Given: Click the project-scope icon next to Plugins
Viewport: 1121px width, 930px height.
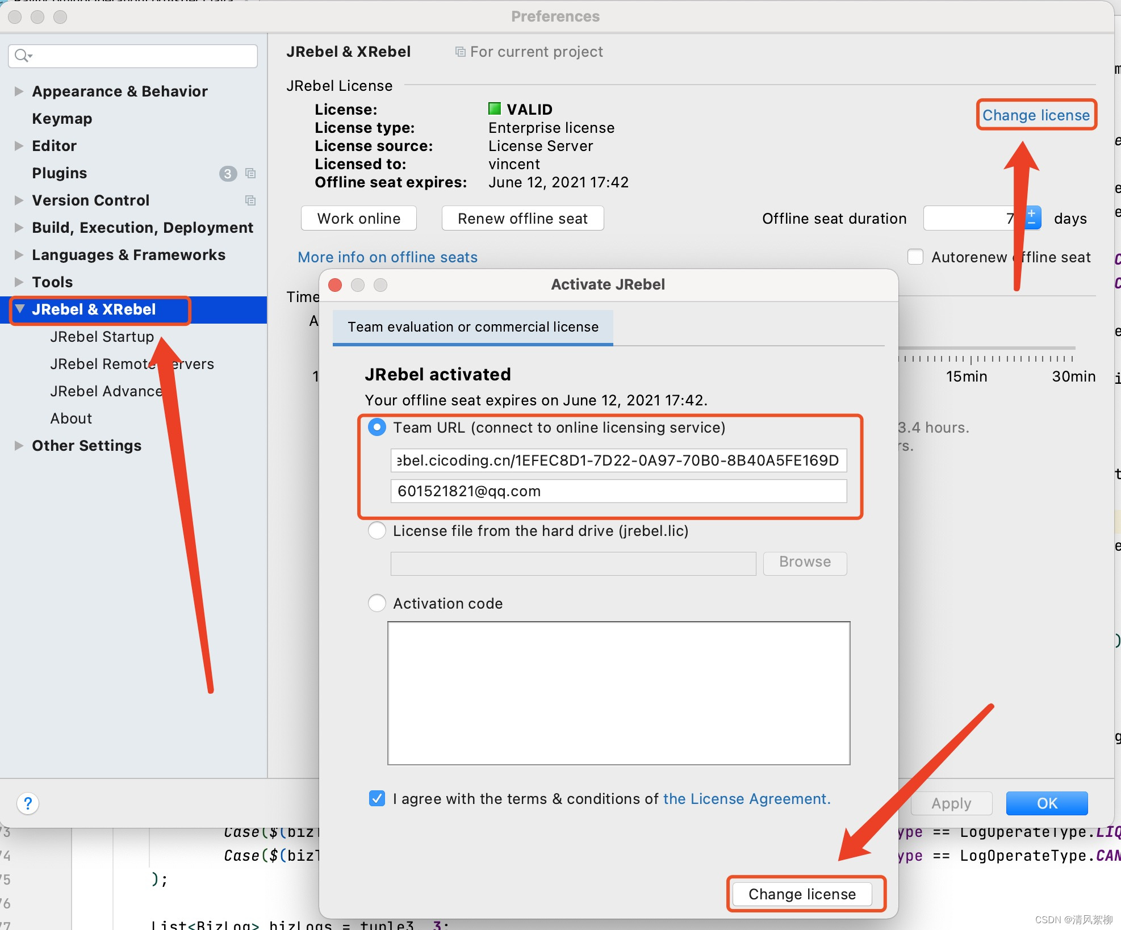Looking at the screenshot, I should pos(250,173).
